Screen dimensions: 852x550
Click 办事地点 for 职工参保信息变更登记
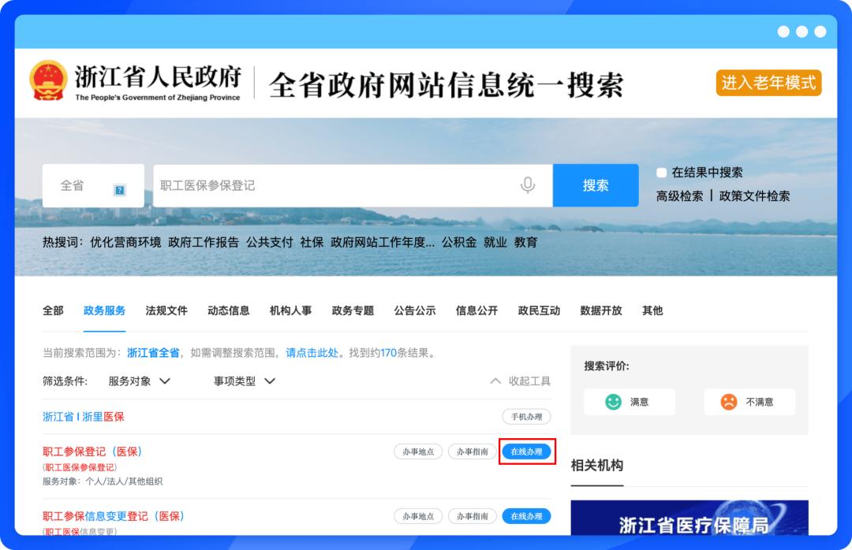point(418,516)
